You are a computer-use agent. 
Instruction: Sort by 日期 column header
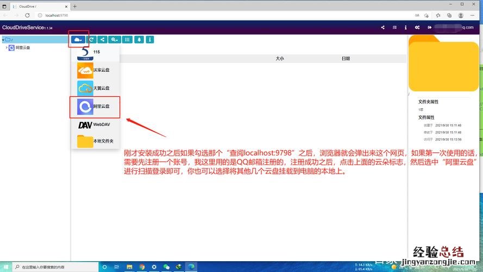[x=346, y=58]
